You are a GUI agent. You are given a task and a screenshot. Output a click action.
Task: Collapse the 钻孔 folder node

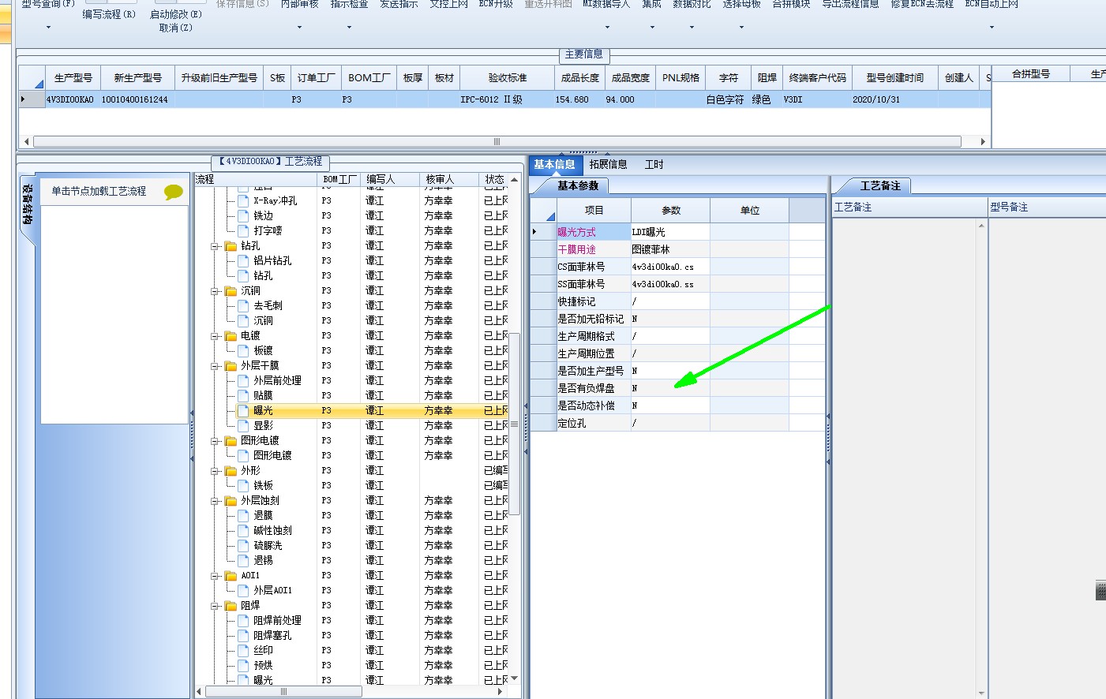[215, 246]
